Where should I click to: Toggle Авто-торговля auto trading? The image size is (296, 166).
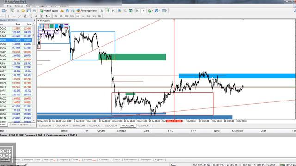(86, 11)
